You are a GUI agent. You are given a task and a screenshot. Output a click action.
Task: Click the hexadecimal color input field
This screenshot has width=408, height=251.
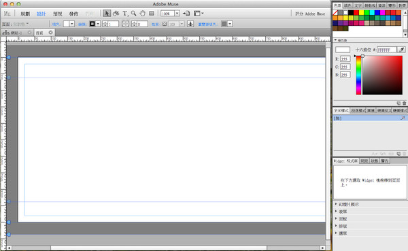point(387,50)
